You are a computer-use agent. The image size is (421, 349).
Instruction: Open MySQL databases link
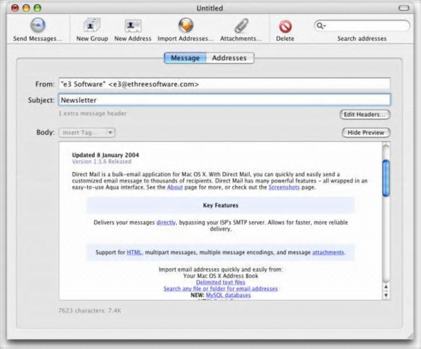tap(228, 295)
